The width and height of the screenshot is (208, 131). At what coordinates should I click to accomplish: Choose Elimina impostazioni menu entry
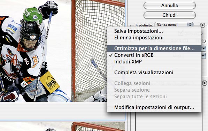pyautogui.click(x=154, y=38)
